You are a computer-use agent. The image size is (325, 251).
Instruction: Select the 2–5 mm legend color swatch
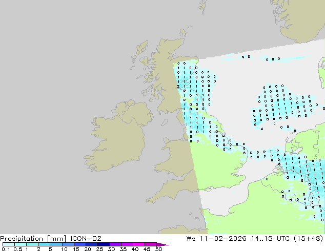click(x=44, y=244)
